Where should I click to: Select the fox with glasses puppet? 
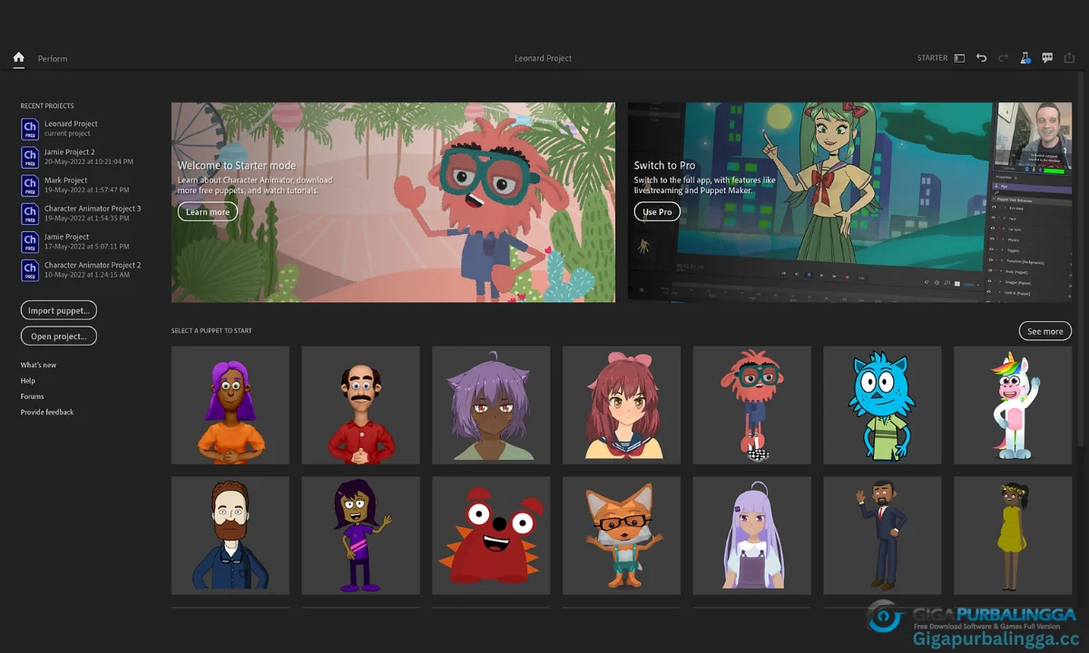tap(622, 536)
